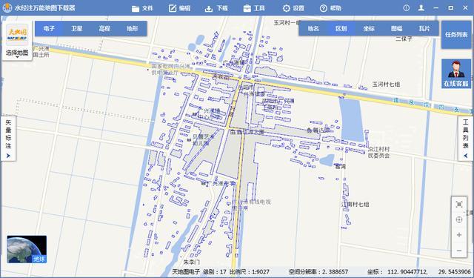Screen dimensions: 474x278
Task: Click the 天地图 map source logo
Action: [x=17, y=35]
